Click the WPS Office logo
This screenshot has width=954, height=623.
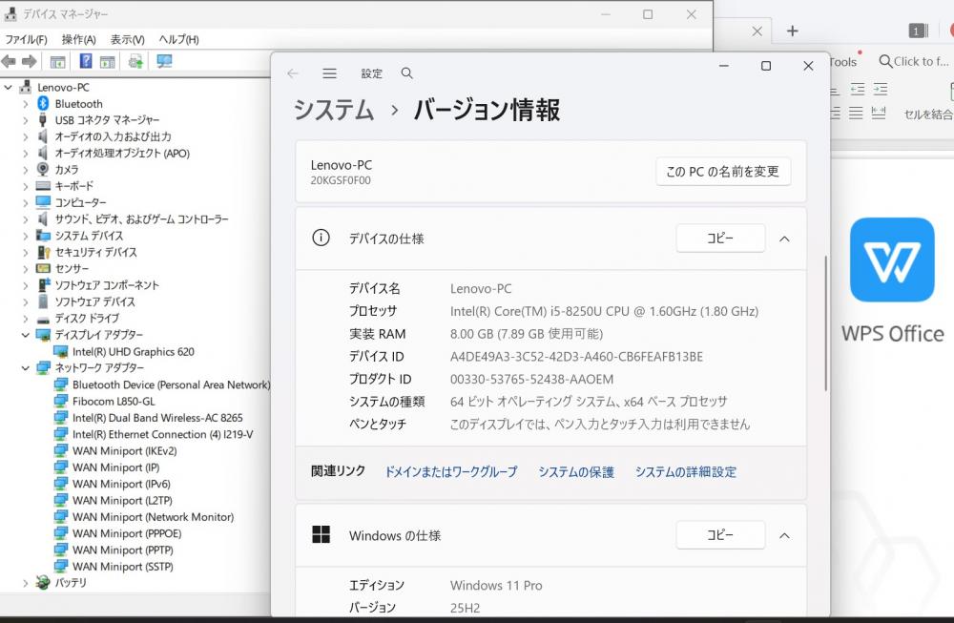coord(892,260)
